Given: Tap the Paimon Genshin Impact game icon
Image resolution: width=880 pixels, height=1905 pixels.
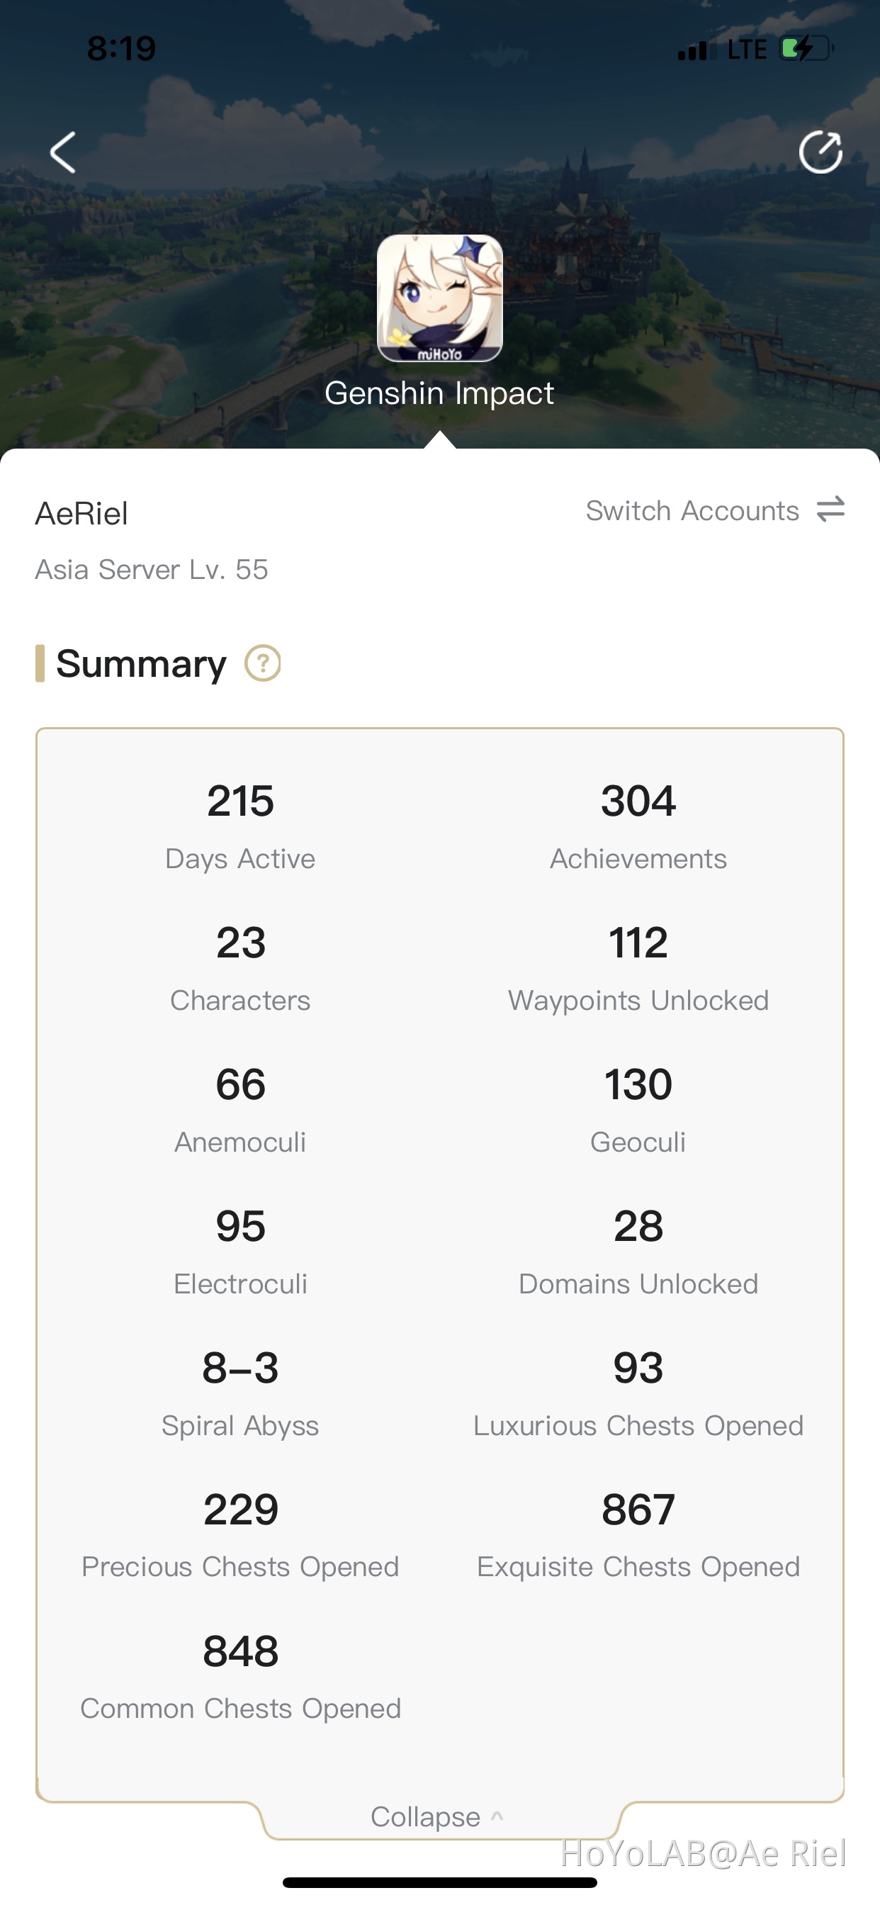Looking at the screenshot, I should 440,298.
